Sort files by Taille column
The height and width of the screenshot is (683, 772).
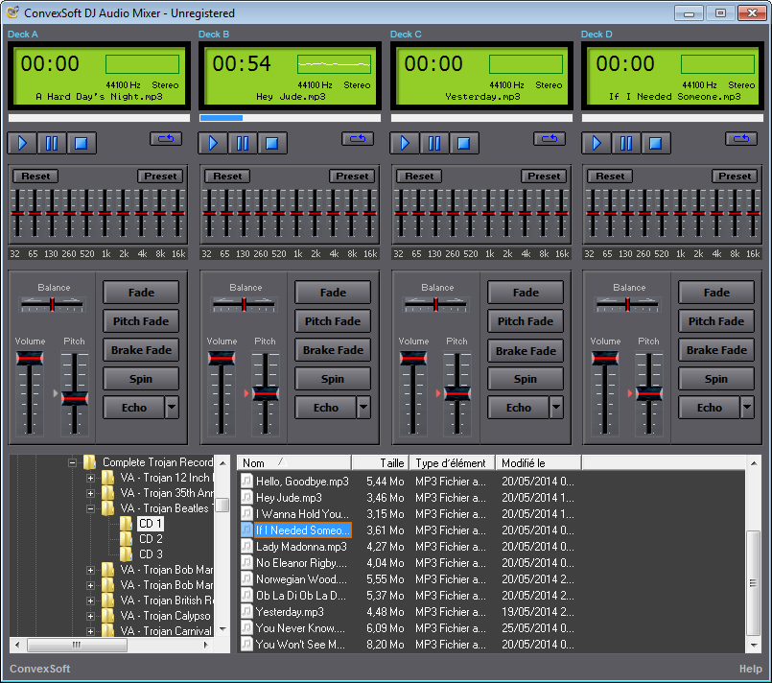point(380,463)
